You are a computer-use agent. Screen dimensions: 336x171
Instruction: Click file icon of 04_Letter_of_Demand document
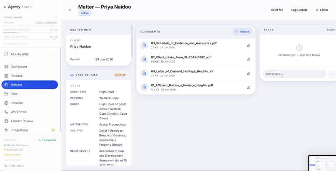[144, 73]
